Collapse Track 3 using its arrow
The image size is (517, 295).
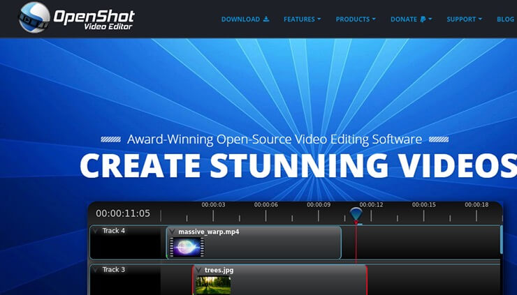[96, 270]
